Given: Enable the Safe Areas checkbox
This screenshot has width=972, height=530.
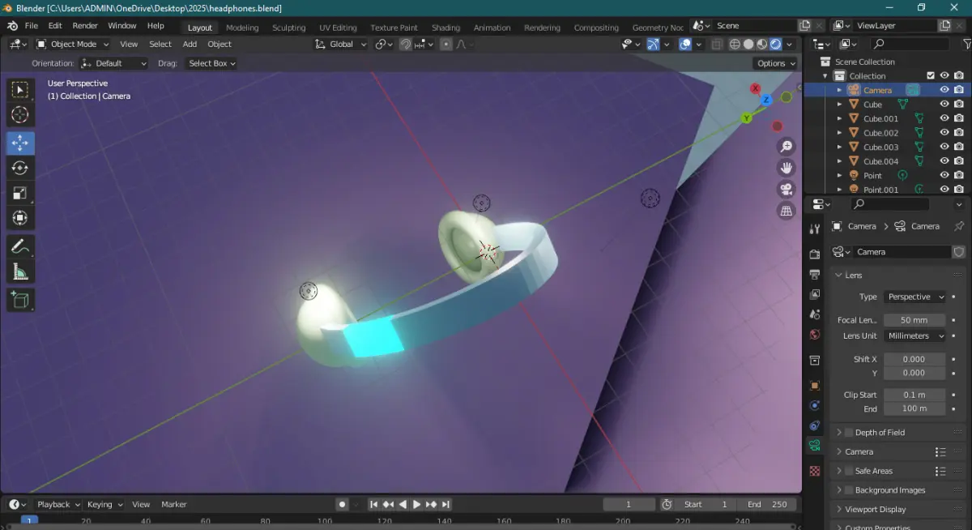Looking at the screenshot, I should (849, 471).
